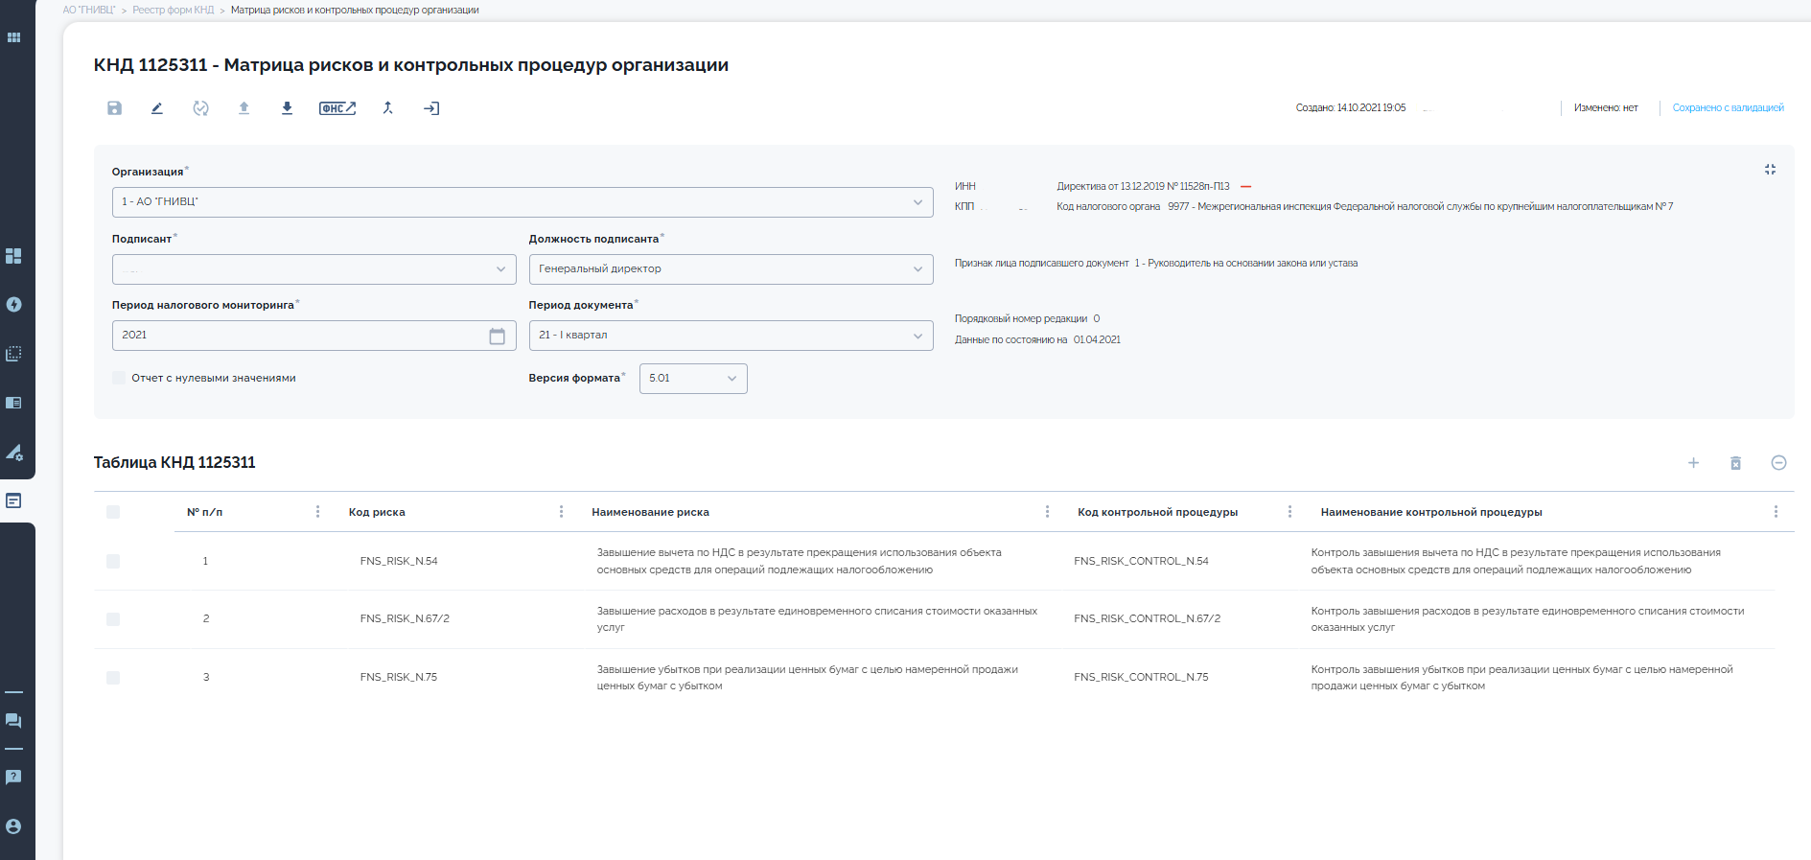Add a row with the plus icon
1811x860 pixels.
pos(1693,463)
